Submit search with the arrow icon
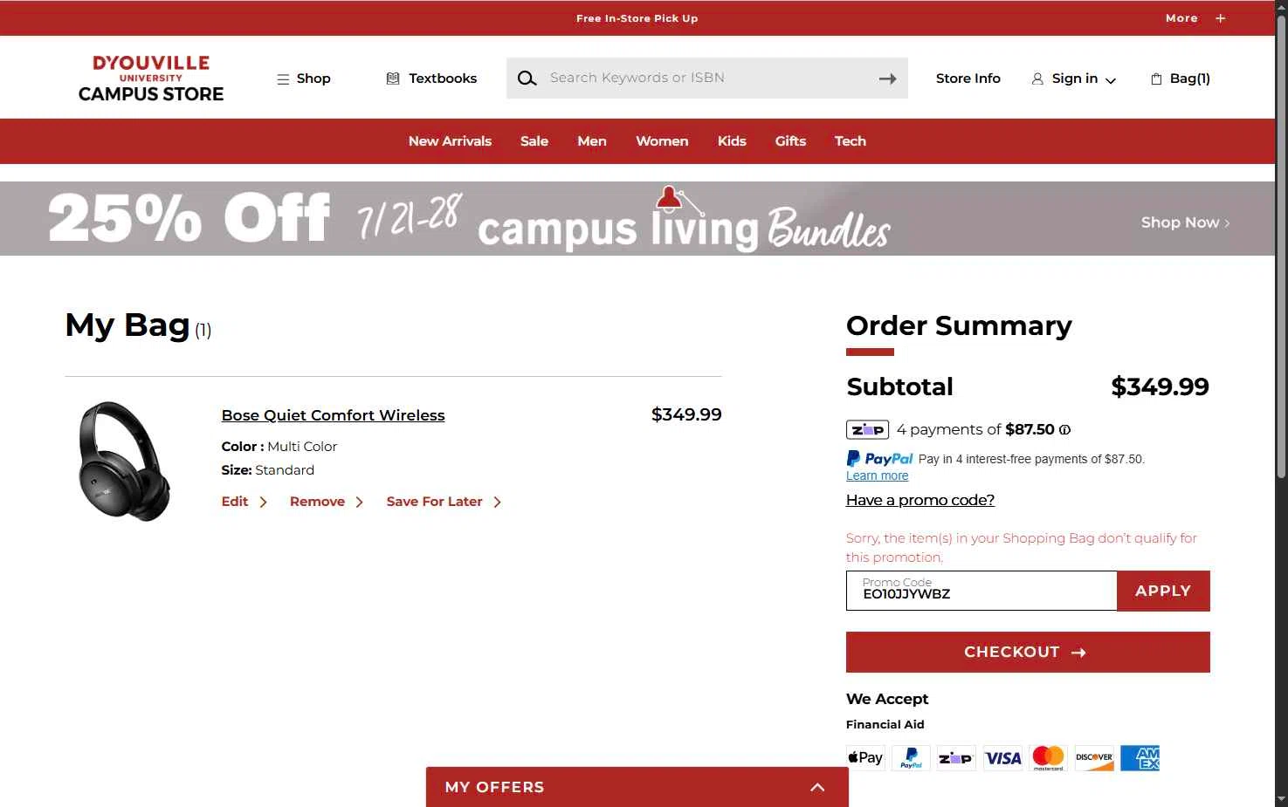The height and width of the screenshot is (807, 1288). pyautogui.click(x=887, y=79)
